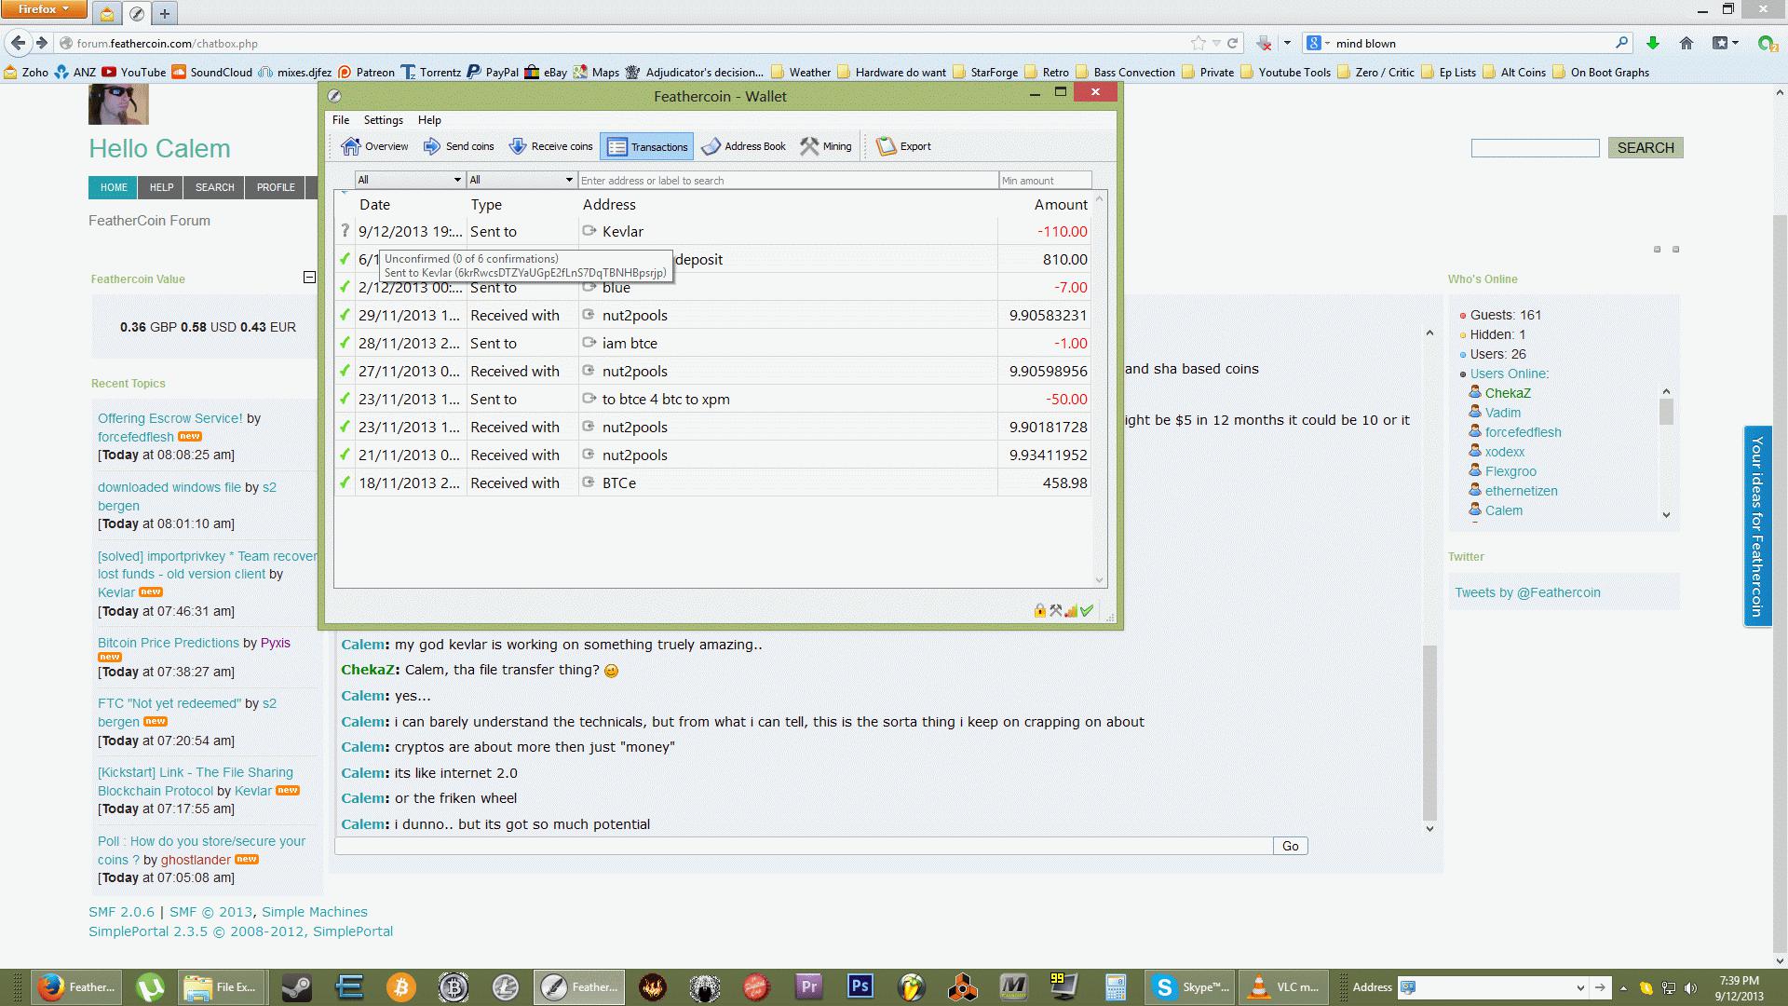The height and width of the screenshot is (1006, 1788).
Task: Open the wallet Address Book
Action: click(744, 146)
